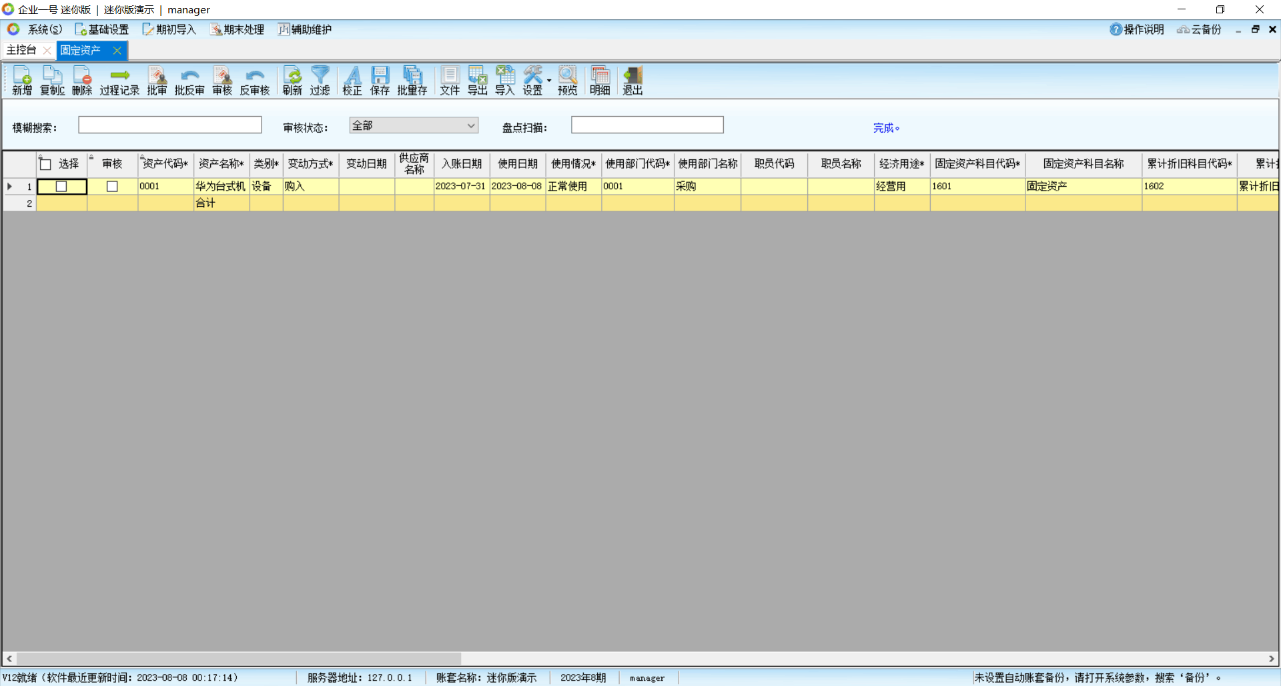This screenshot has width=1281, height=686.
Task: Check the select-all box in 选择 header
Action: 46,164
